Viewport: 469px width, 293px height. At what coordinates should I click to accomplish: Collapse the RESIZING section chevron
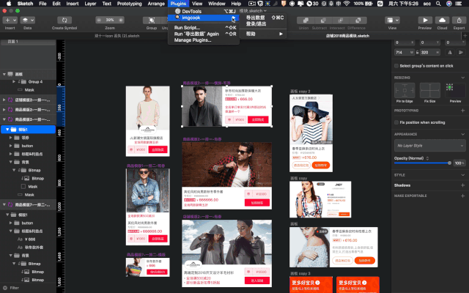tap(462, 78)
